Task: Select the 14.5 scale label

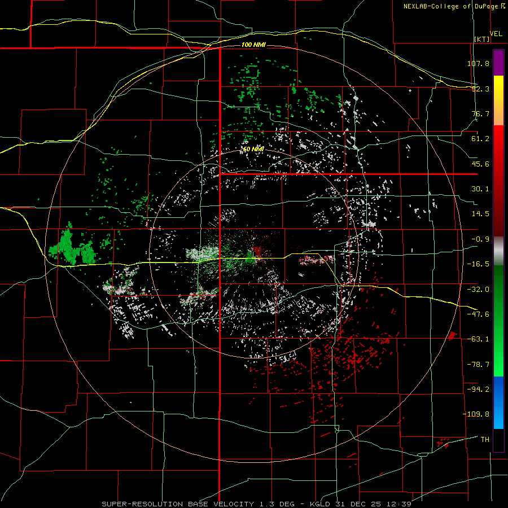Action: pos(480,214)
